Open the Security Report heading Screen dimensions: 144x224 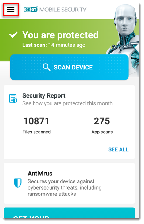tap(44, 96)
